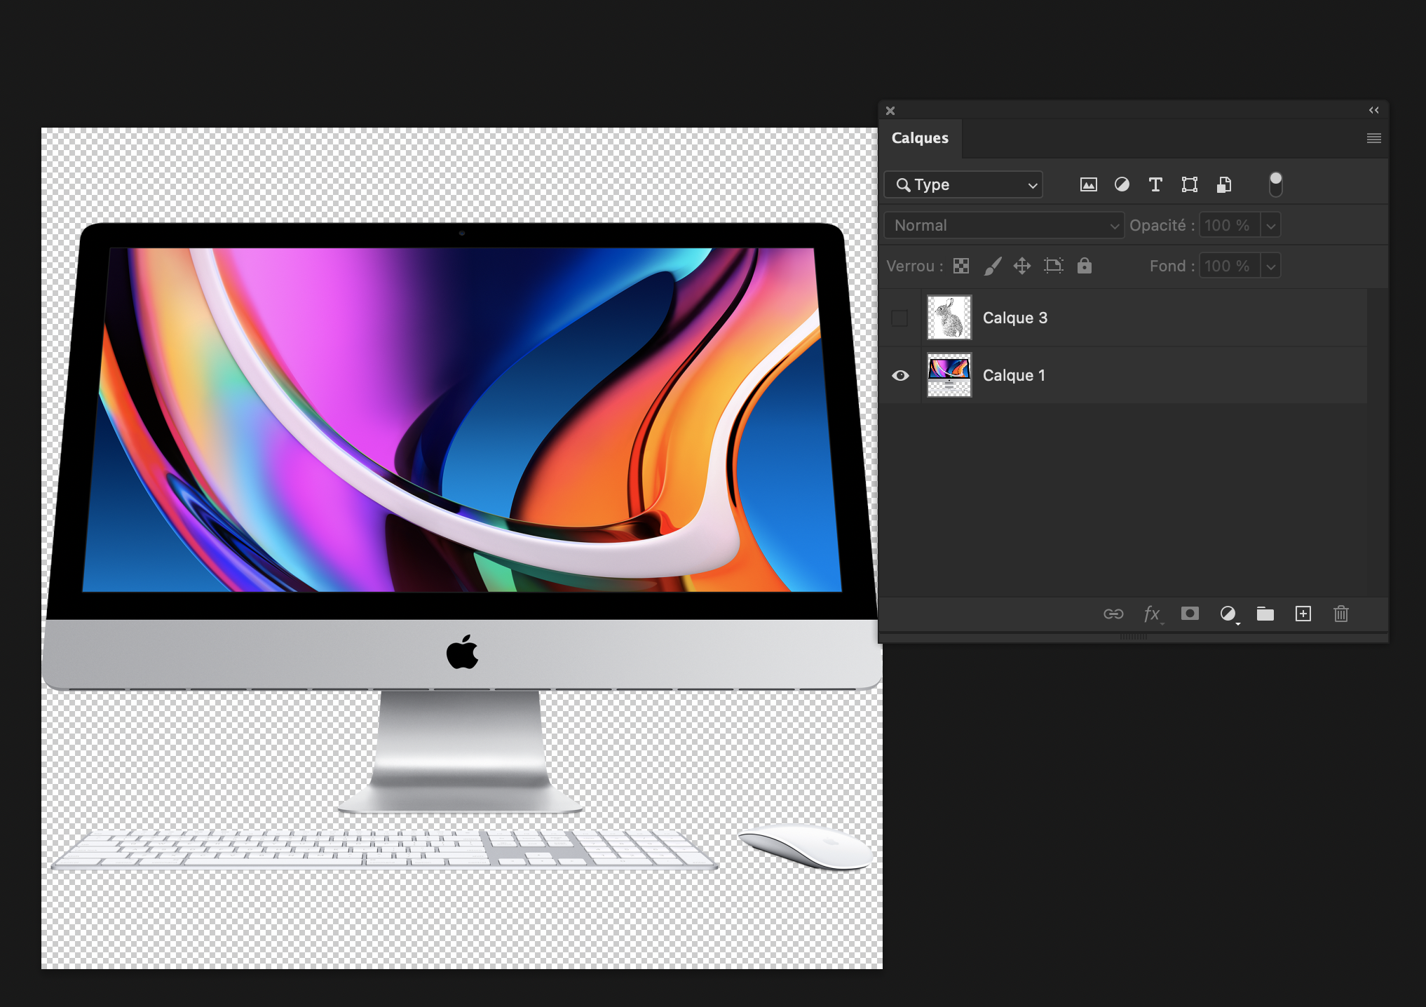This screenshot has height=1007, width=1426.
Task: Enable lock all on selected layer
Action: (1085, 266)
